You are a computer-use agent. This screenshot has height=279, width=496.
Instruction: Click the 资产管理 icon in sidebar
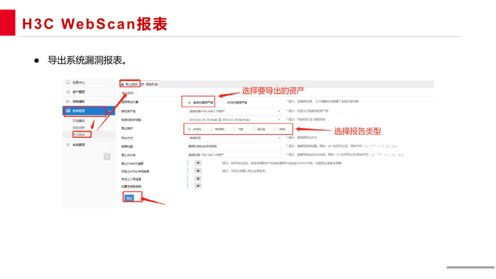68,92
